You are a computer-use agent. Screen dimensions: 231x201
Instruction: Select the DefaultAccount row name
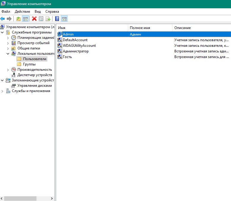[75, 40]
